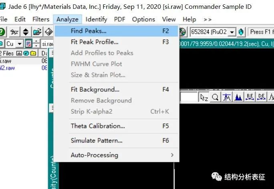Select the magnifier zoom tool
274x189 pixels.
[x=215, y=97]
